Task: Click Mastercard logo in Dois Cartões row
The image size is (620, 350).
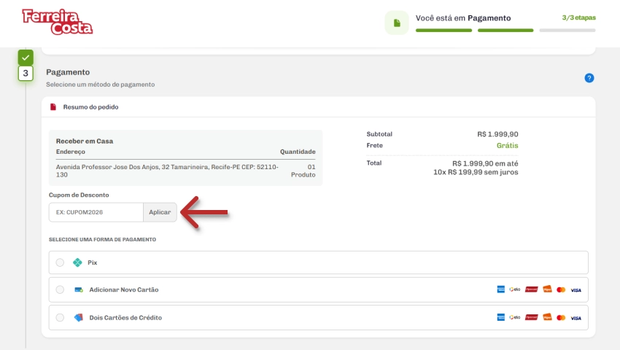Action: tap(560, 318)
